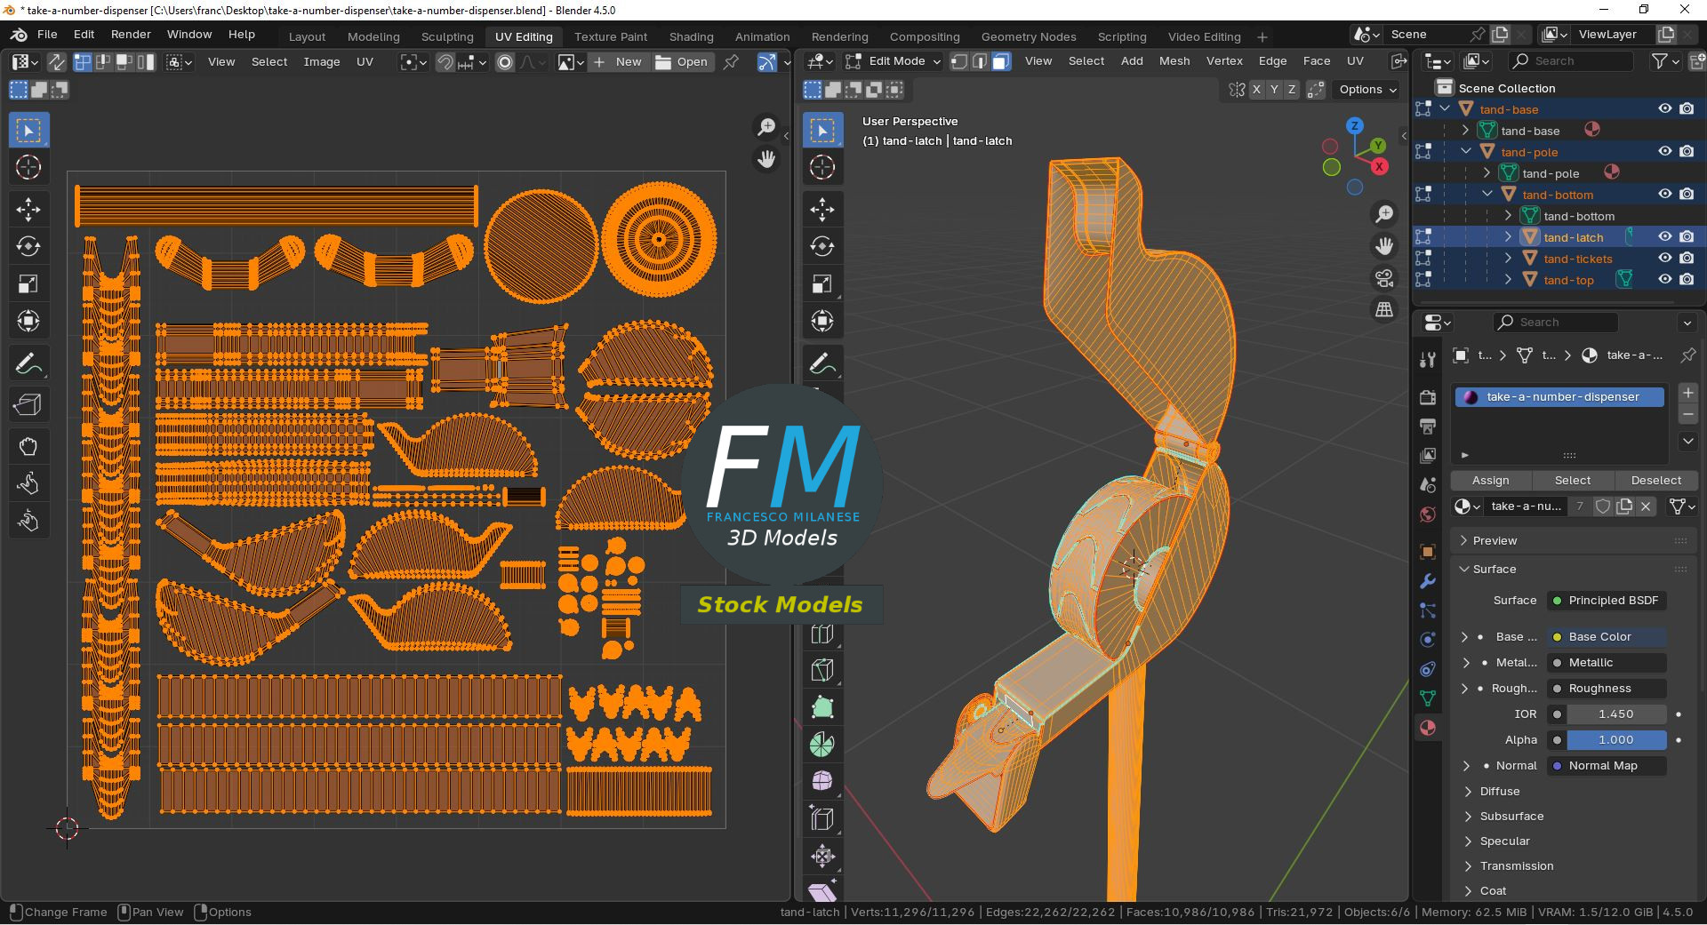Viewport: 1707px width, 925px height.
Task: Open the Render menu
Action: [x=131, y=34]
